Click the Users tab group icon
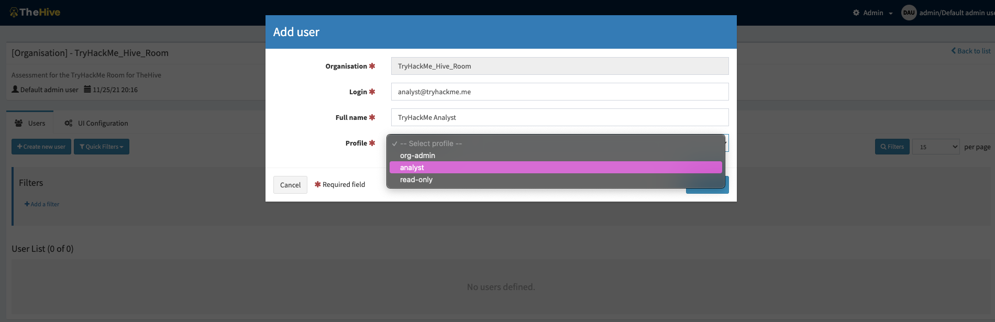 pyautogui.click(x=19, y=123)
